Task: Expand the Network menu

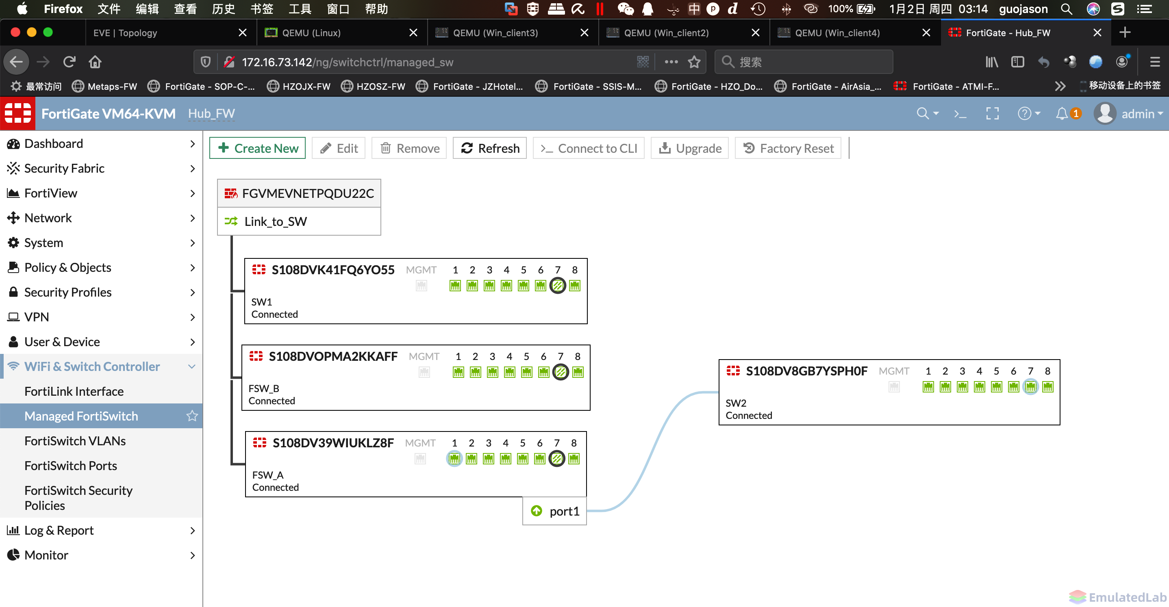Action: [x=101, y=218]
